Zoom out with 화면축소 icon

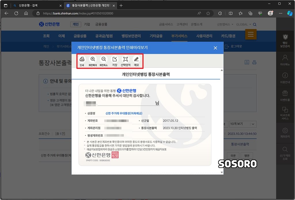pyautogui.click(x=103, y=61)
